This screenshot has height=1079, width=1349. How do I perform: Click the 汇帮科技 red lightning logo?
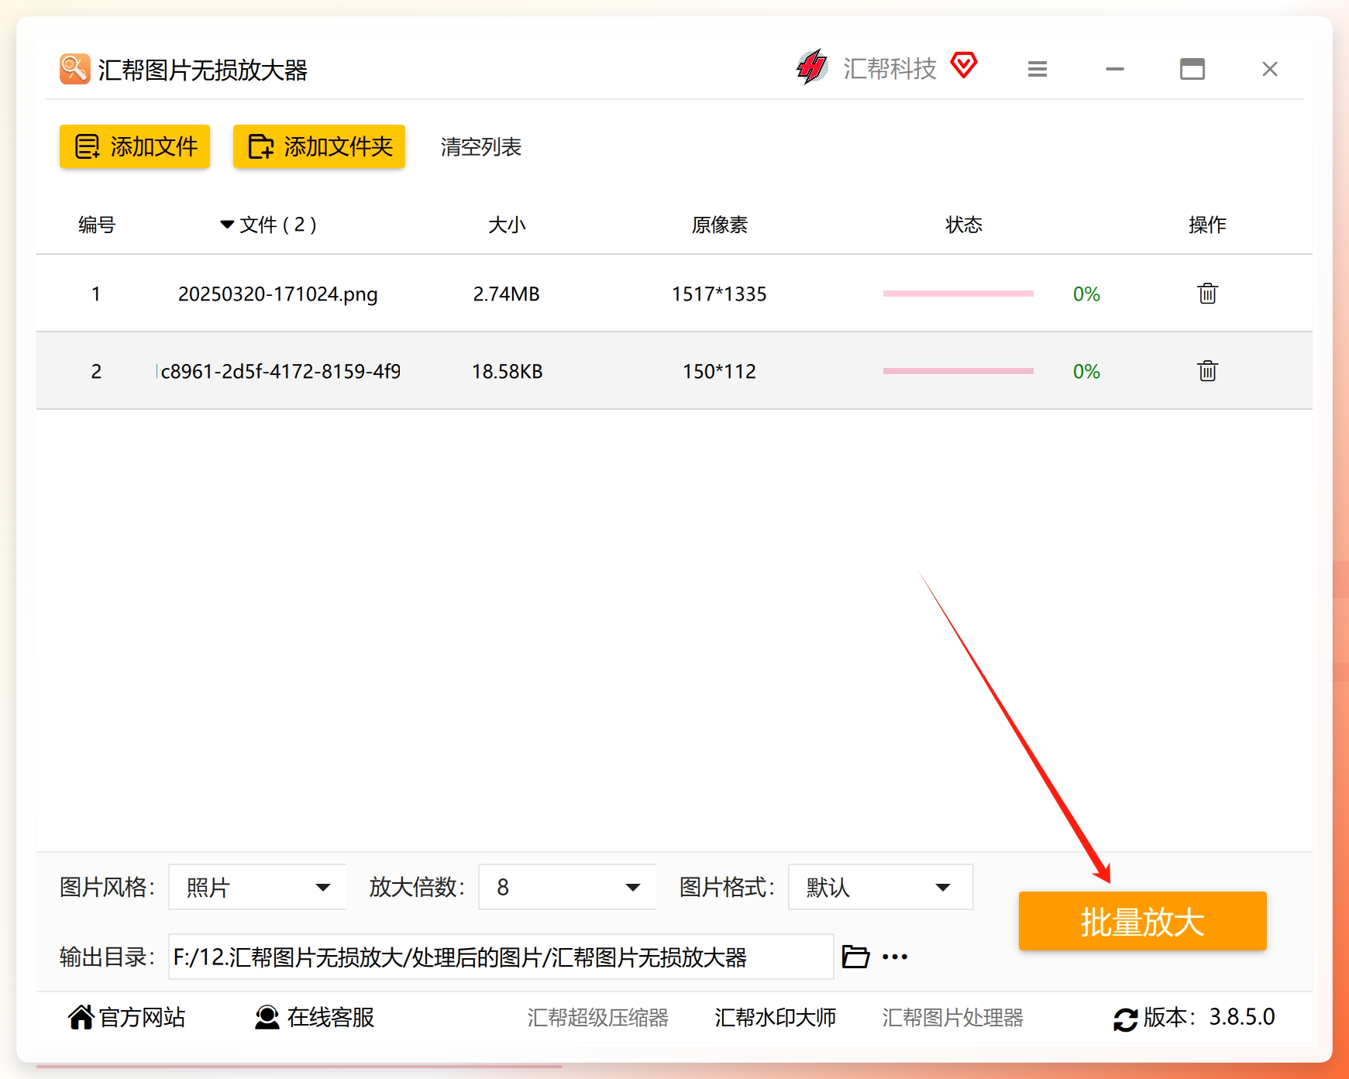point(812,67)
